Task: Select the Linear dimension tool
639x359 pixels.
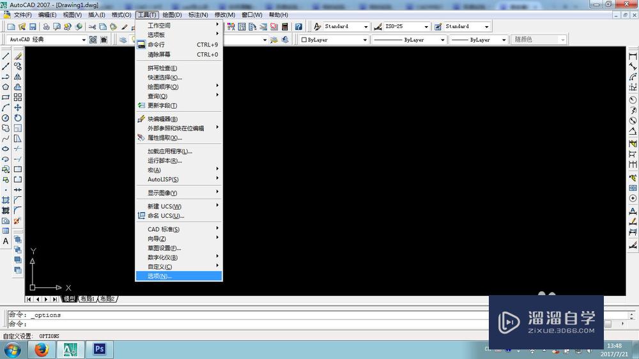Action: click(633, 56)
